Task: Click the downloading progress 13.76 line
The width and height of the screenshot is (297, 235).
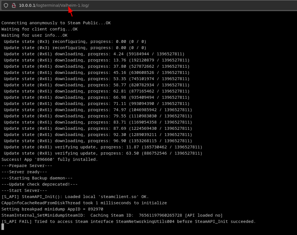Action: pyautogui.click(x=97, y=60)
